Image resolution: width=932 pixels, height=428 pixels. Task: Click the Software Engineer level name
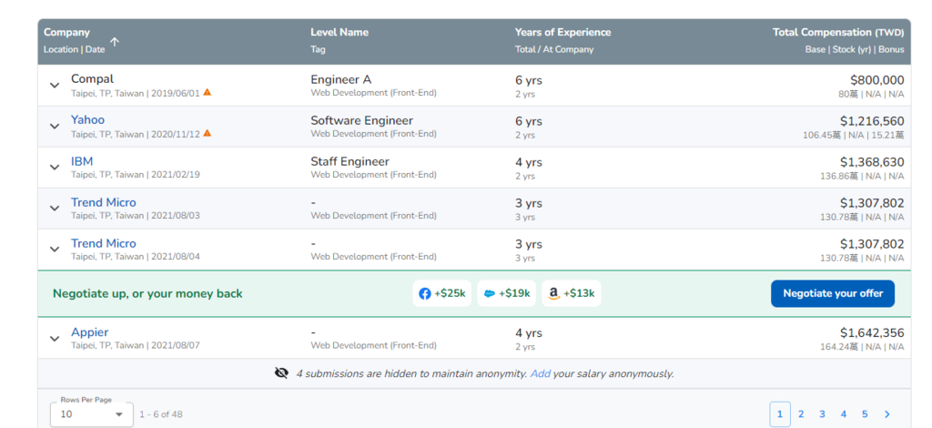coord(362,121)
